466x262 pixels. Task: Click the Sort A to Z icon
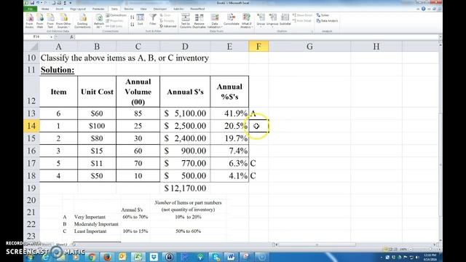click(x=133, y=17)
